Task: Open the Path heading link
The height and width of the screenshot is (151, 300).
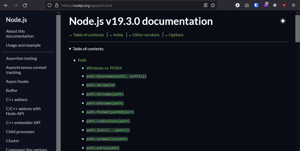Action: (82, 60)
